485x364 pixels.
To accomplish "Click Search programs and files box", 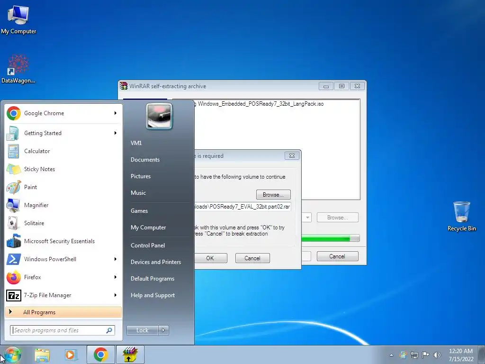I will coord(62,330).
